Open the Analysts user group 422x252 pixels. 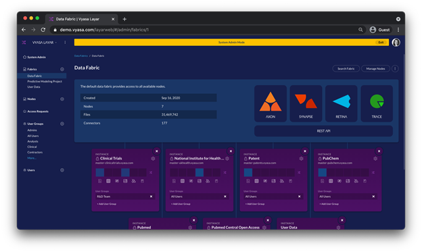tap(32, 141)
